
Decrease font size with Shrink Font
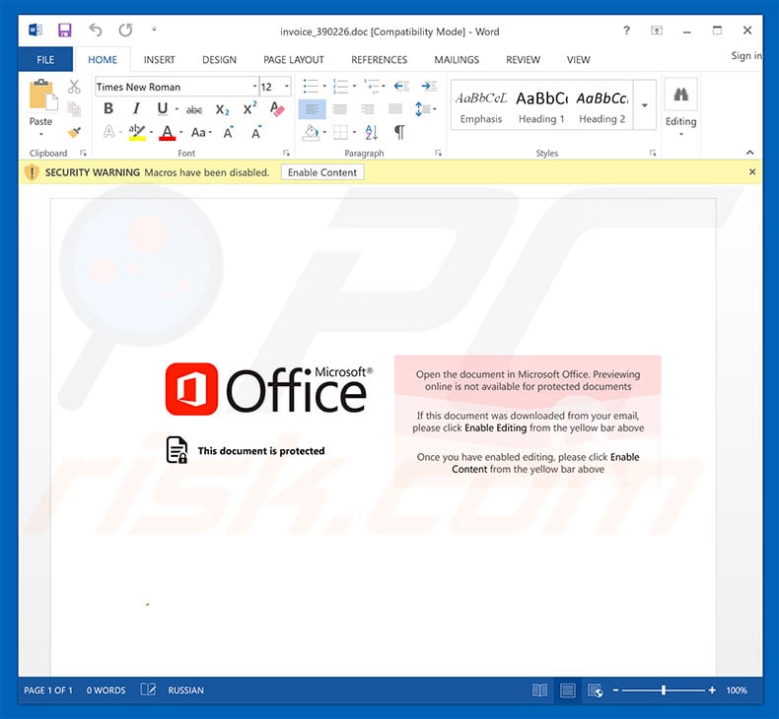pyautogui.click(x=256, y=132)
